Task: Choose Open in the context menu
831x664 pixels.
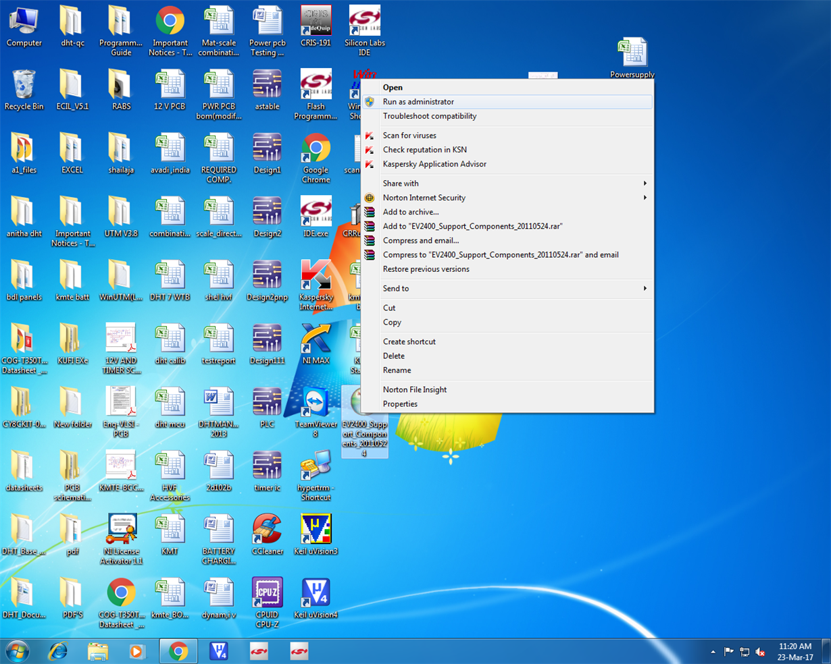Action: pos(507,87)
